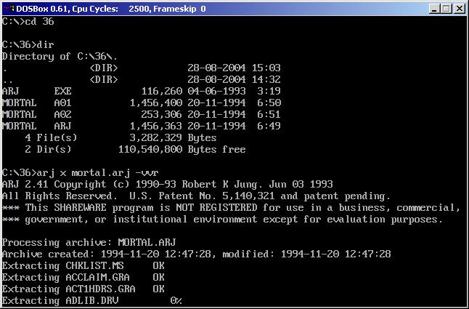Click the DOSBox icon in title bar
Screen dimensions: 469x309
pos(9,9)
